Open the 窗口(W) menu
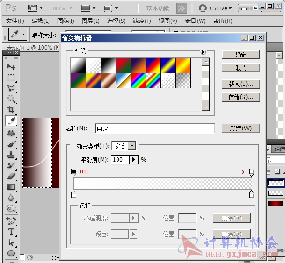The height and width of the screenshot is (263, 285). (195, 21)
